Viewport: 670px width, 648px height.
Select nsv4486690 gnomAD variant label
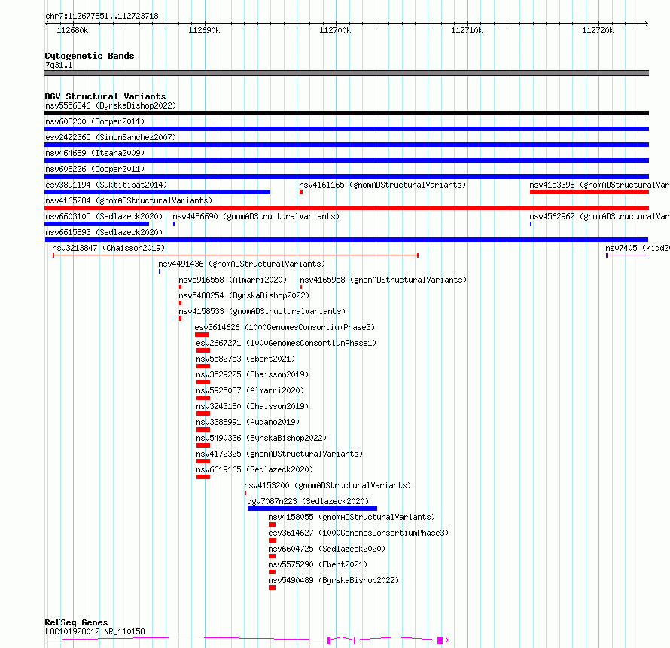pyautogui.click(x=256, y=216)
